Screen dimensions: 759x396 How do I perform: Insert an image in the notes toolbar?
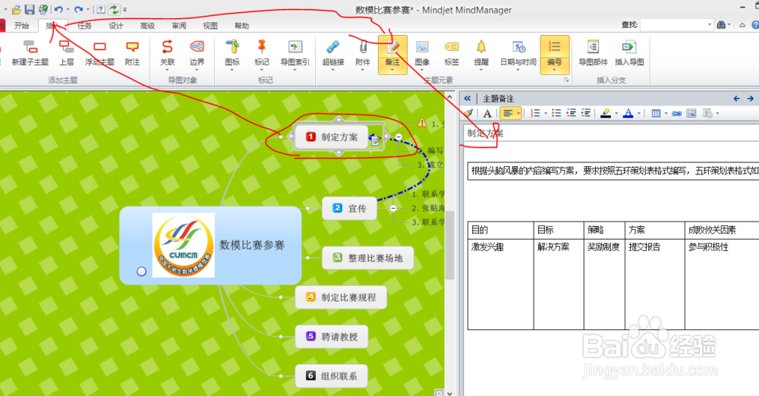pos(691,113)
